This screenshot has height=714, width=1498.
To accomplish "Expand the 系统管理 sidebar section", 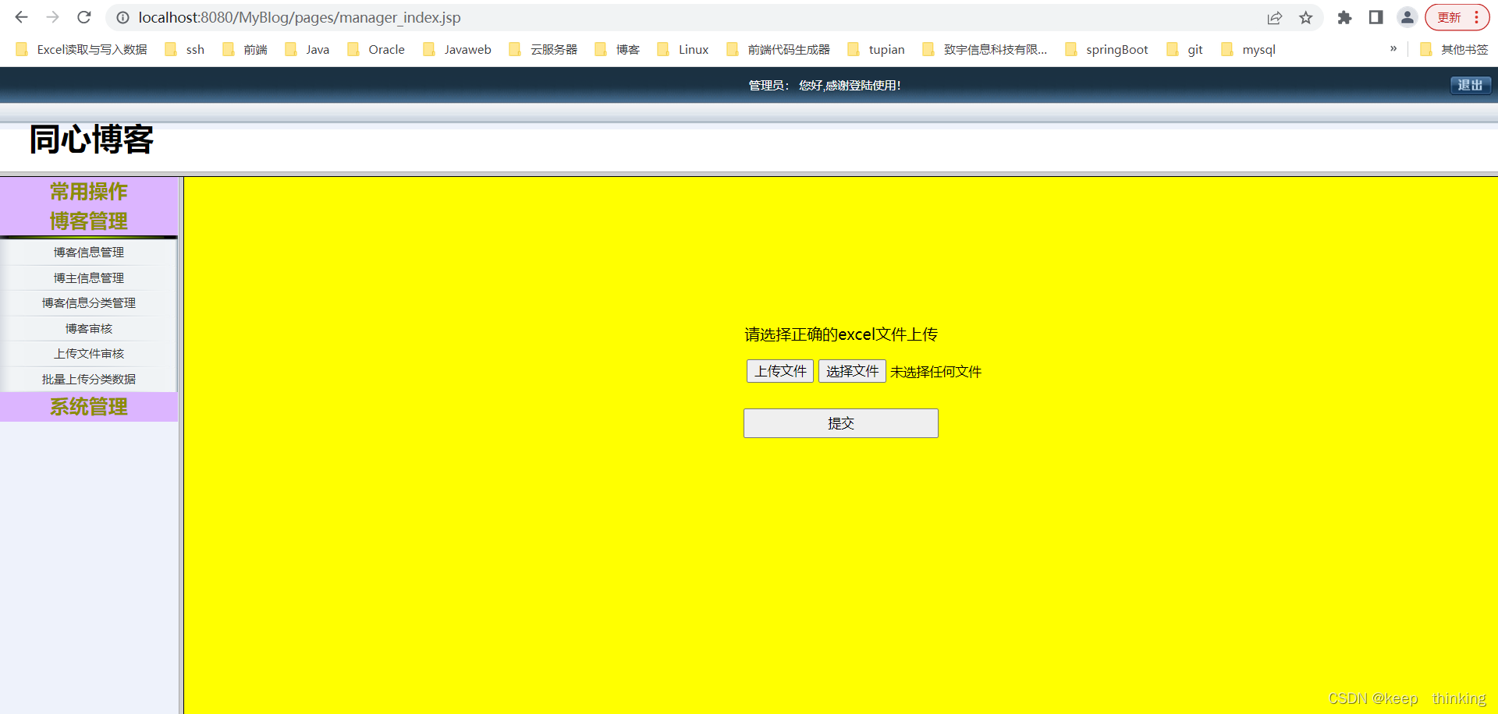I will 89,407.
